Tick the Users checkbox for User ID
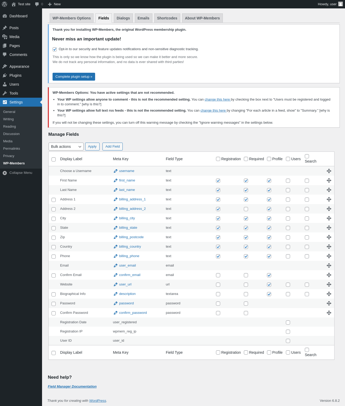Viewport: 345px width, 406px height. [288, 341]
